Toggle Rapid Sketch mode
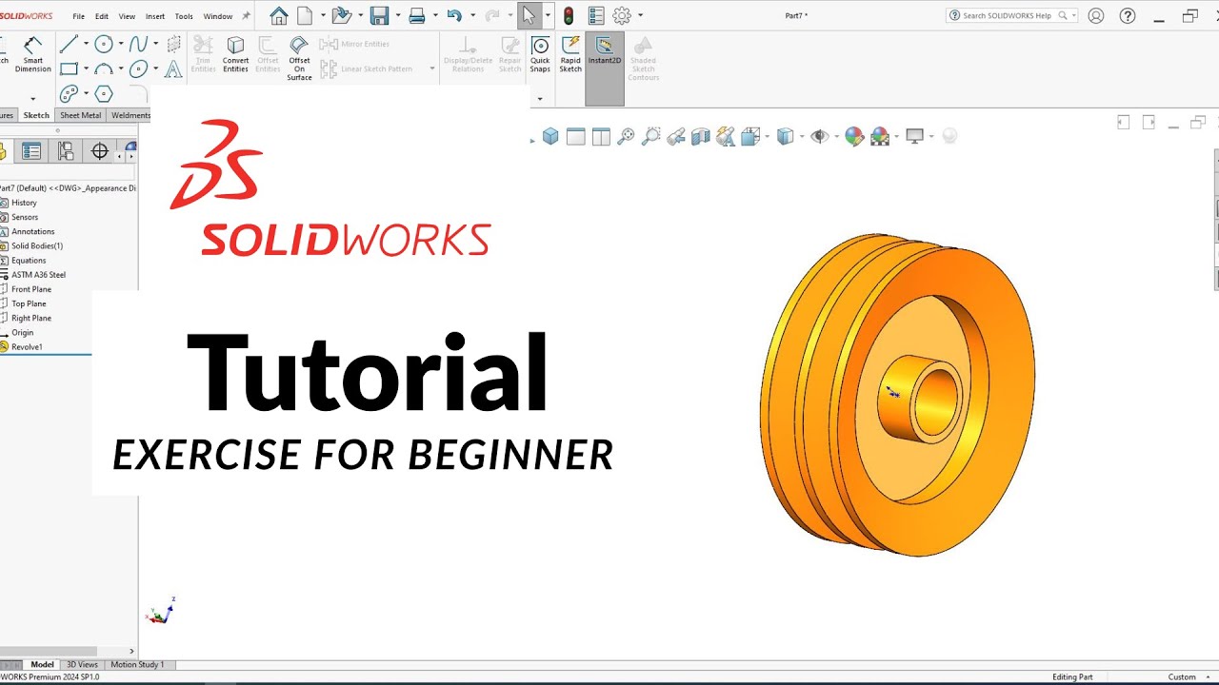This screenshot has width=1219, height=685. (x=570, y=55)
